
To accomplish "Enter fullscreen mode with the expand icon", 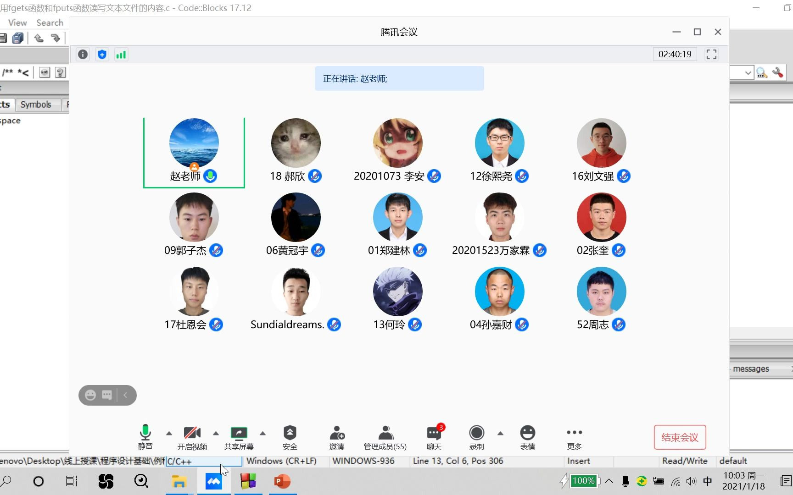I will coord(712,54).
